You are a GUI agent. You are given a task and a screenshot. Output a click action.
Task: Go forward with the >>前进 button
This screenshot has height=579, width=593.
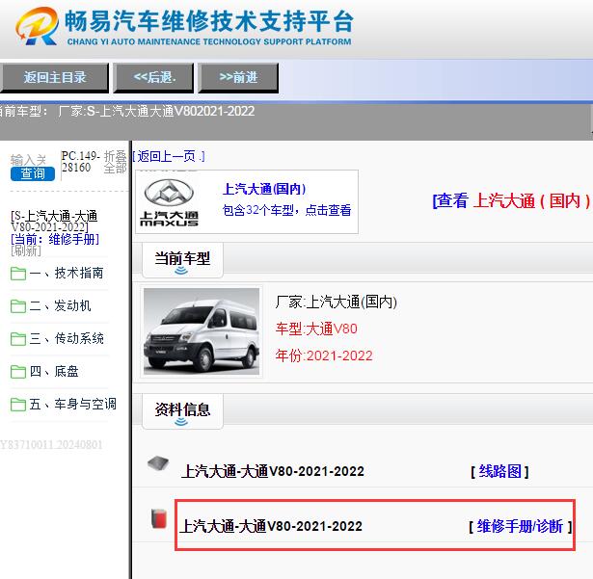click(x=238, y=77)
